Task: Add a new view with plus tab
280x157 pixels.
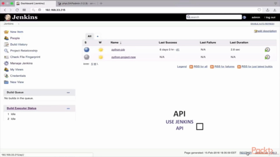Action: [x=98, y=36]
